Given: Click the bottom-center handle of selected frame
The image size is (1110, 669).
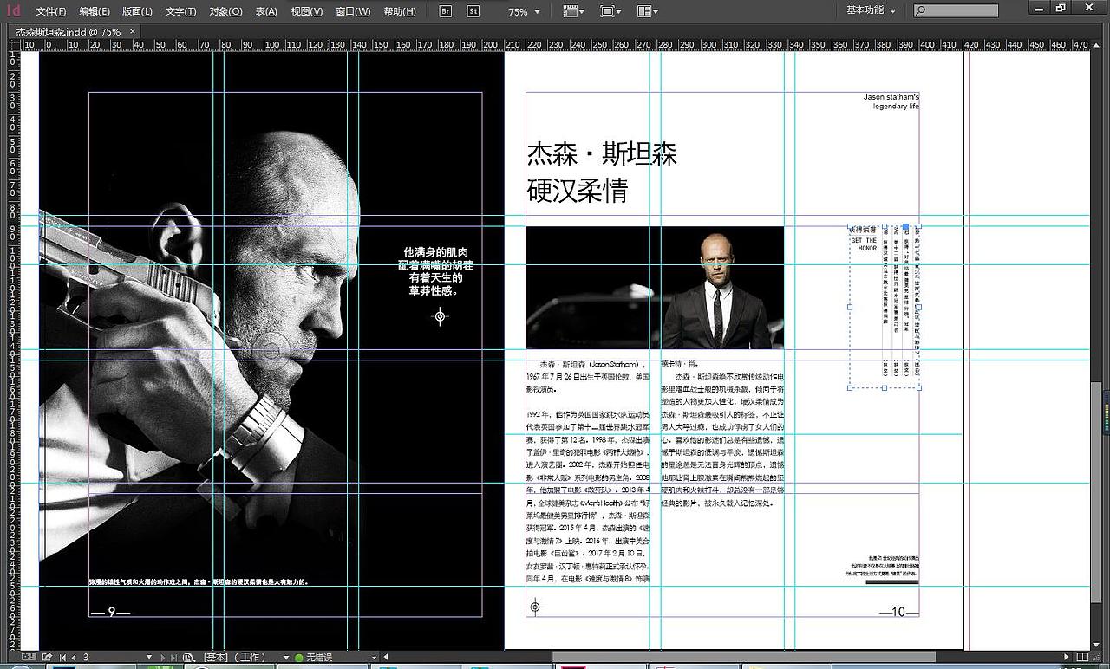Looking at the screenshot, I should pos(884,388).
